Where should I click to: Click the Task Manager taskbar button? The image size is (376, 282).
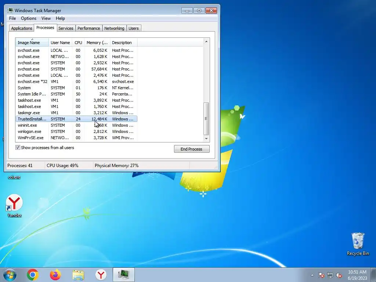[x=124, y=275]
